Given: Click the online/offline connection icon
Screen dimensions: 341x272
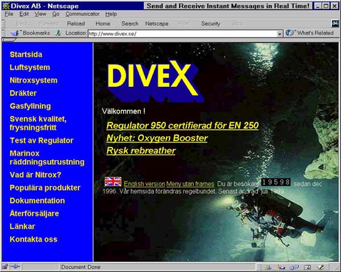Looking at the screenshot, I should point(15,266).
